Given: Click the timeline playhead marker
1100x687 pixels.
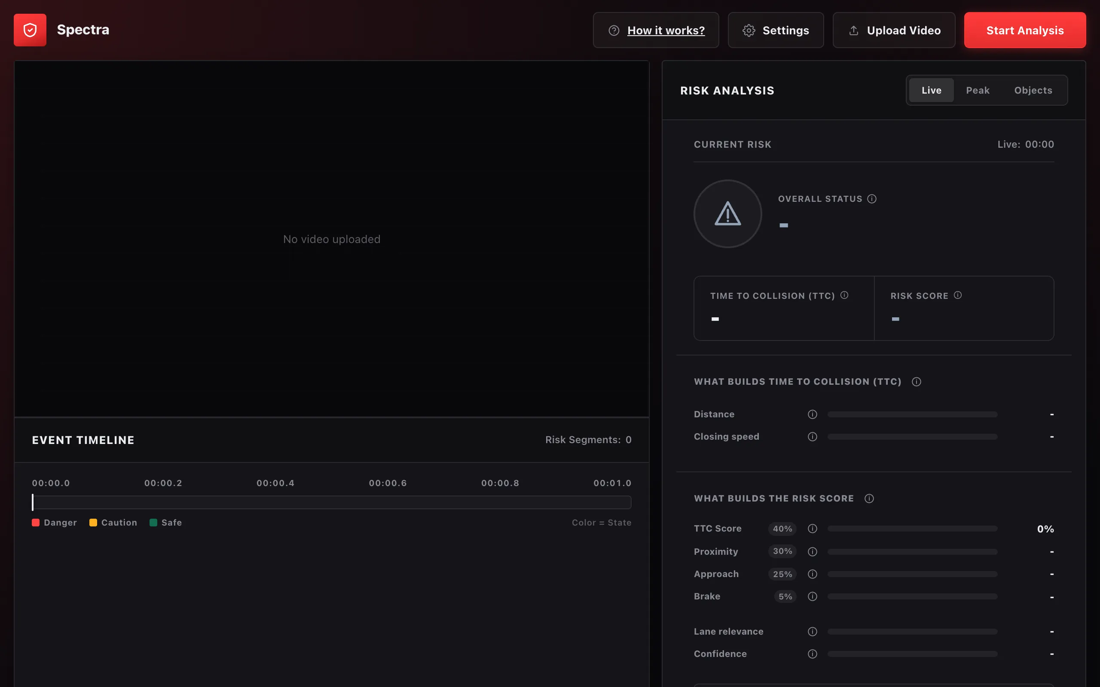Looking at the screenshot, I should pos(33,502).
